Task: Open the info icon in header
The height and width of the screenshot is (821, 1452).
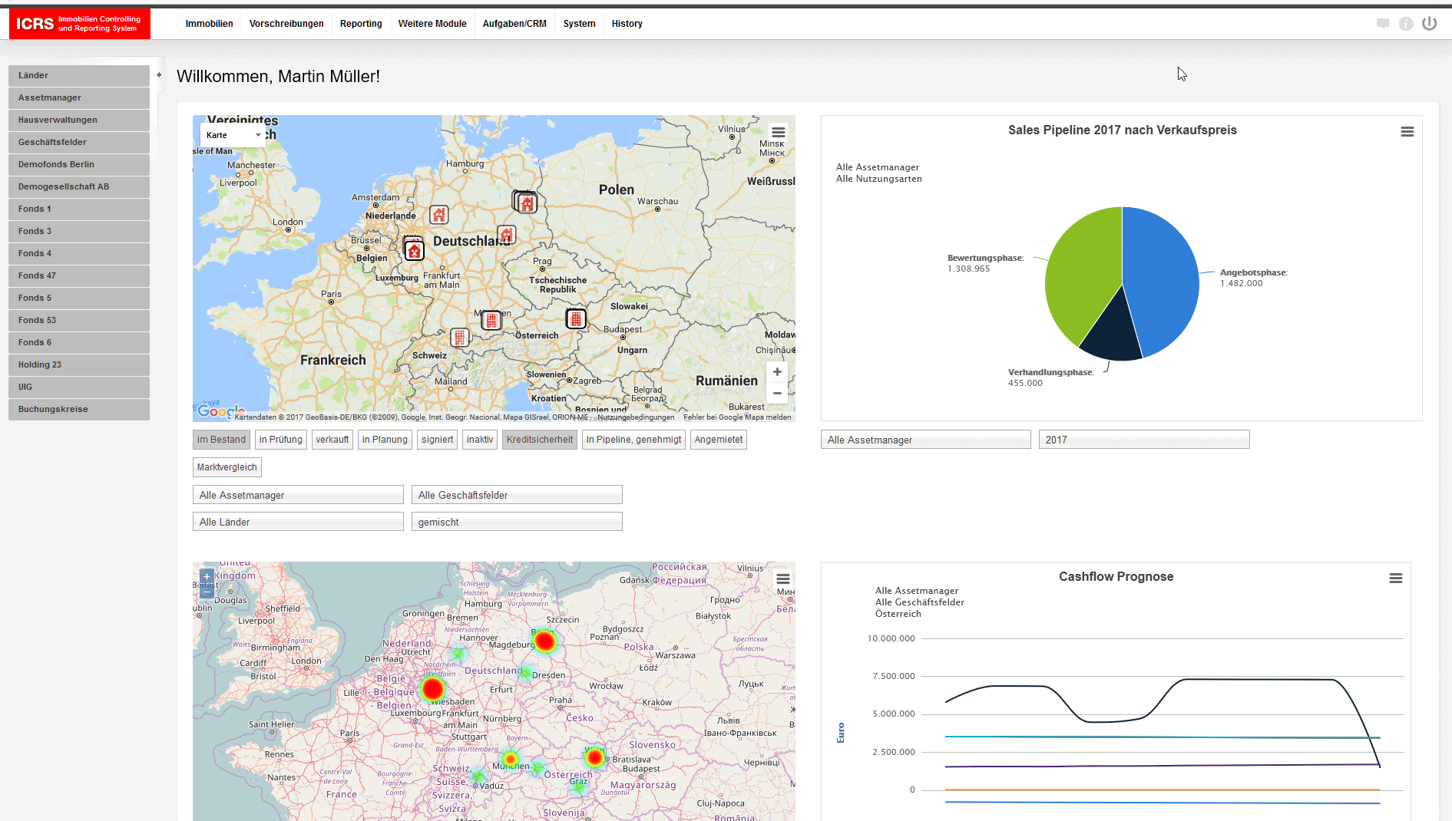Action: (x=1406, y=24)
